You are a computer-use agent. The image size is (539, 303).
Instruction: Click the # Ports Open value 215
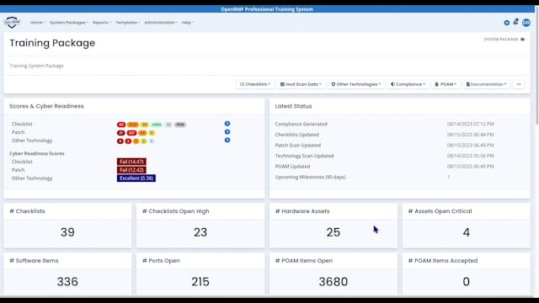200,282
